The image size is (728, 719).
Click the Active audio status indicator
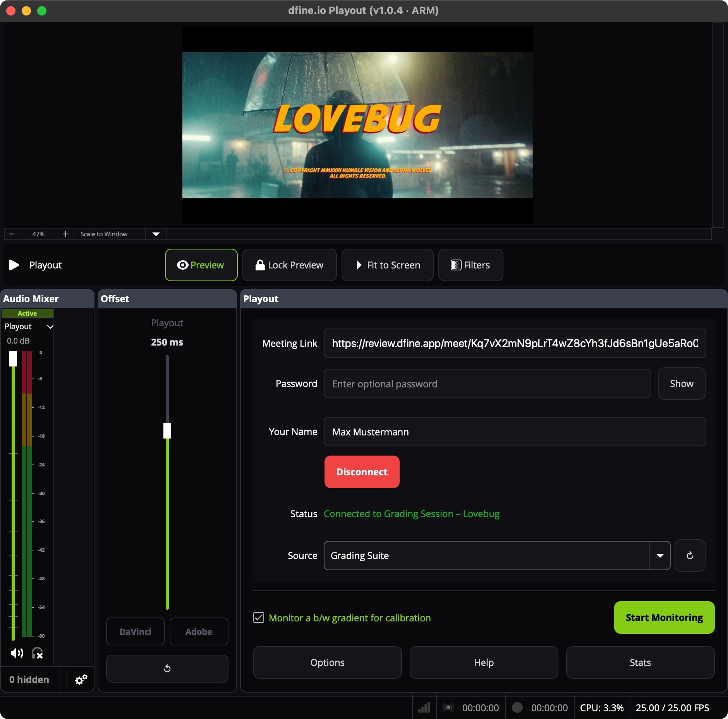click(27, 313)
